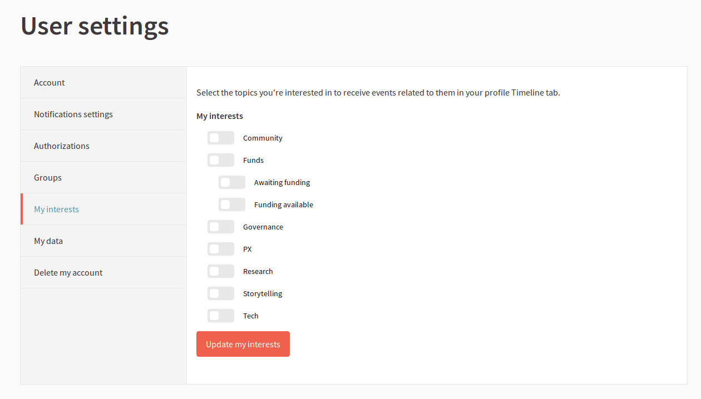Click the Storytelling label text
Image resolution: width=701 pixels, height=399 pixels.
click(x=263, y=293)
